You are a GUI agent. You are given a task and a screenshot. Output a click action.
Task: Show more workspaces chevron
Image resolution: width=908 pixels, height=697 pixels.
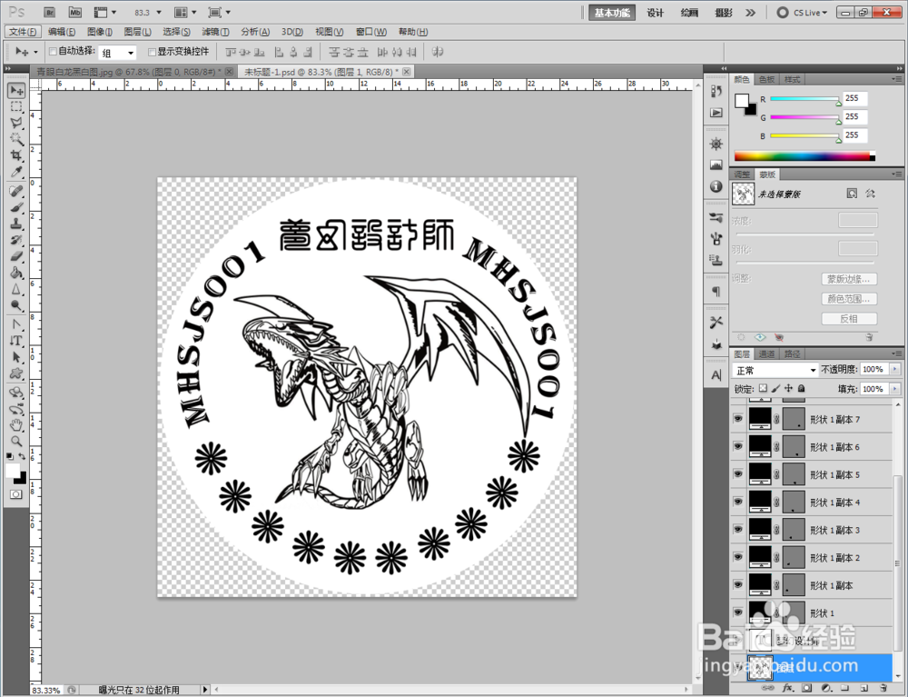pyautogui.click(x=751, y=12)
